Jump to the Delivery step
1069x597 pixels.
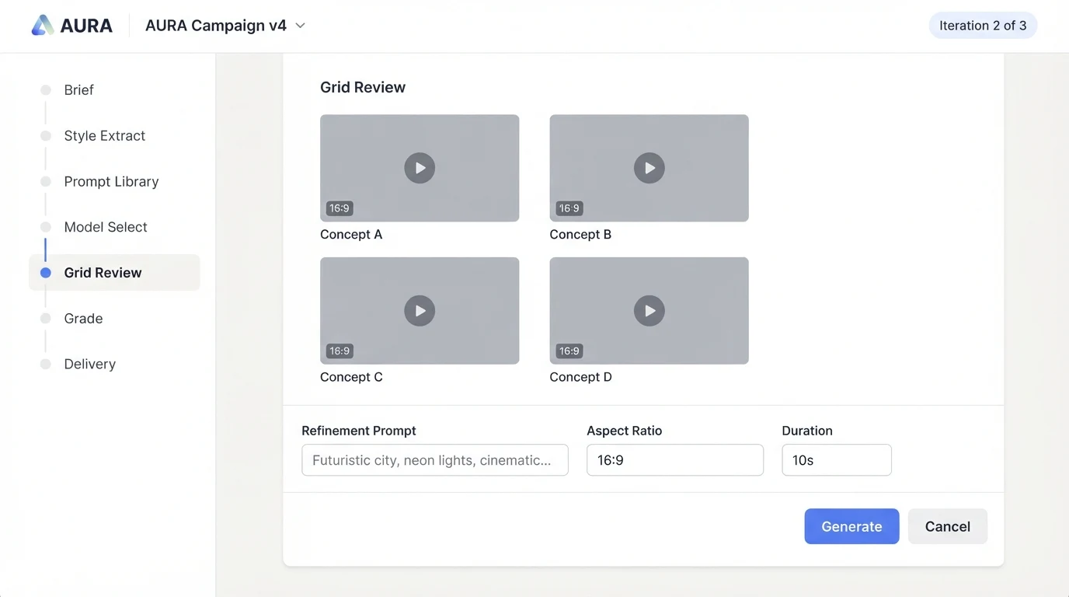(89, 364)
